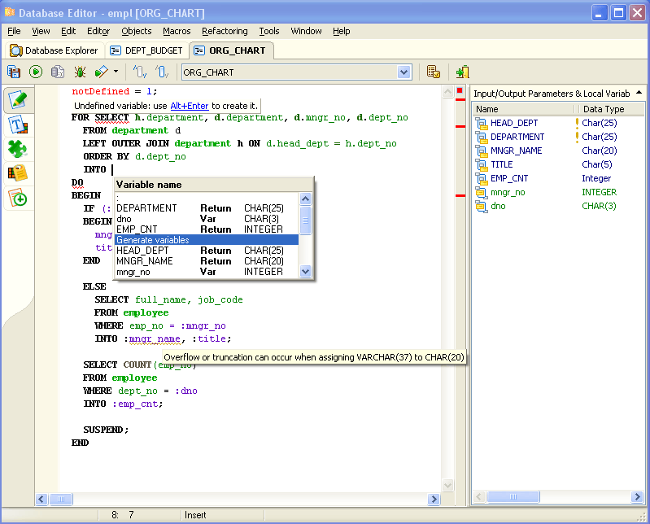
Task: Open the puzzle piece sidebar view
Action: [x=17, y=149]
